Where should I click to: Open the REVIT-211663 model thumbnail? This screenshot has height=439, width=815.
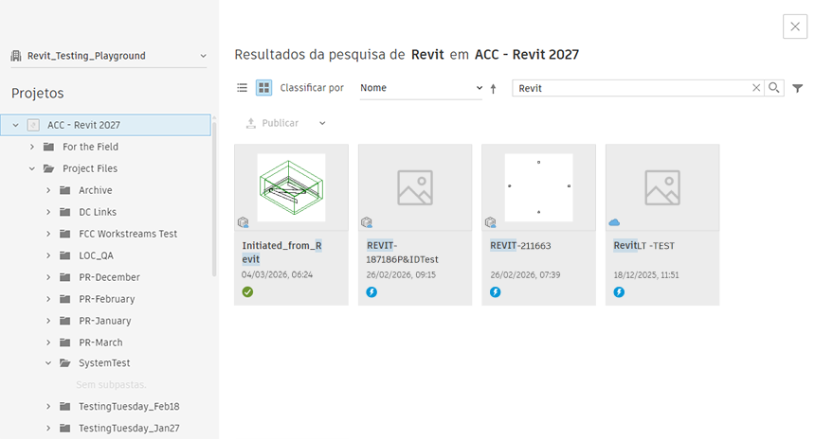(539, 187)
